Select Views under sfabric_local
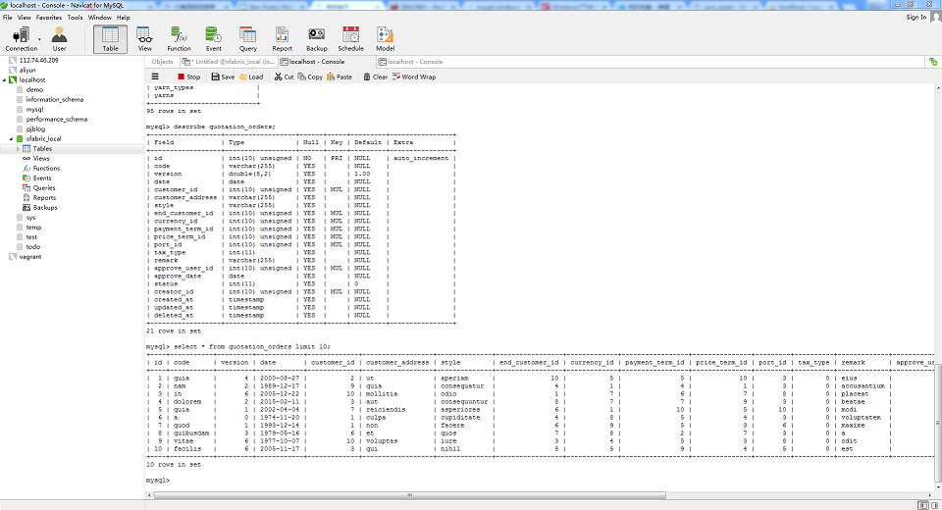Image resolution: width=942 pixels, height=510 pixels. [x=41, y=159]
